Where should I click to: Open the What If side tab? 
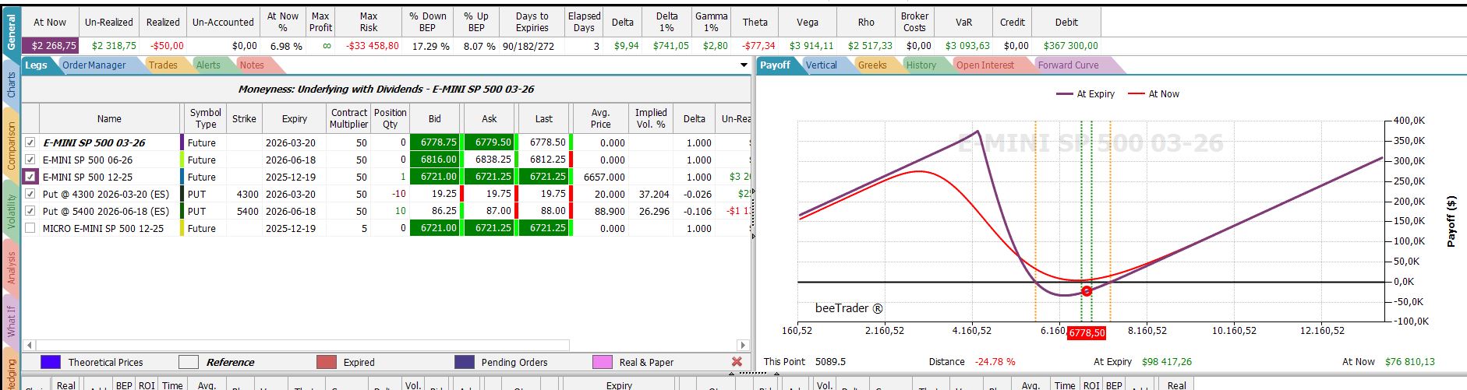pyautogui.click(x=11, y=321)
